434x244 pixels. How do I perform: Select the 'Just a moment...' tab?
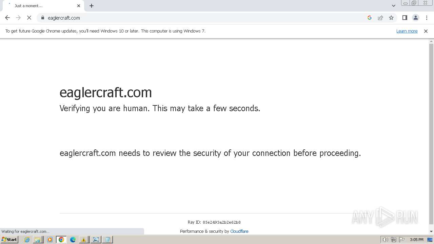[x=43, y=6]
